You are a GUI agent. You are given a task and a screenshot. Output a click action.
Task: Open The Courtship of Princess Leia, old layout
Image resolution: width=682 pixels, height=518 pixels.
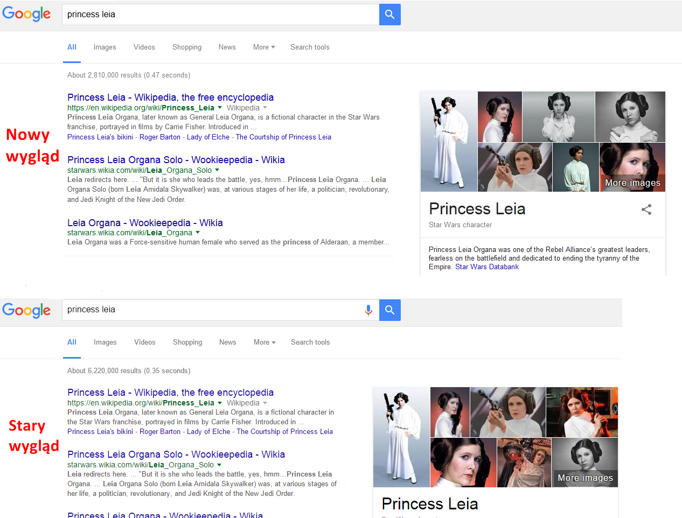pos(285,432)
